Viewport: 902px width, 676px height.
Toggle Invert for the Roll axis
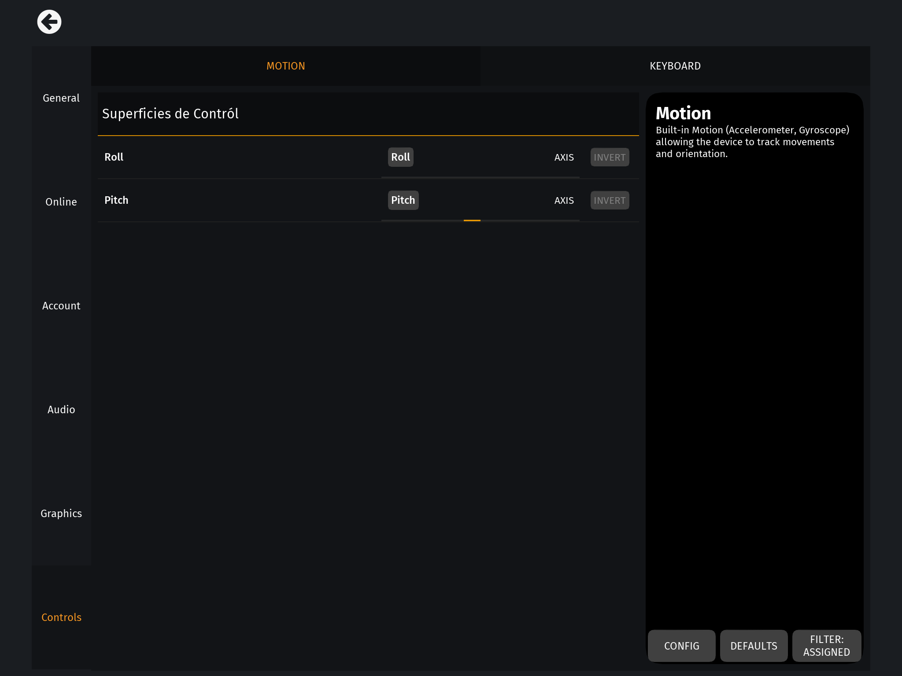[x=609, y=158]
